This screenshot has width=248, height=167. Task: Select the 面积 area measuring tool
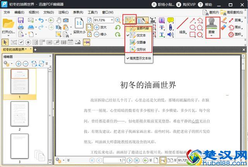[x=235, y=34]
